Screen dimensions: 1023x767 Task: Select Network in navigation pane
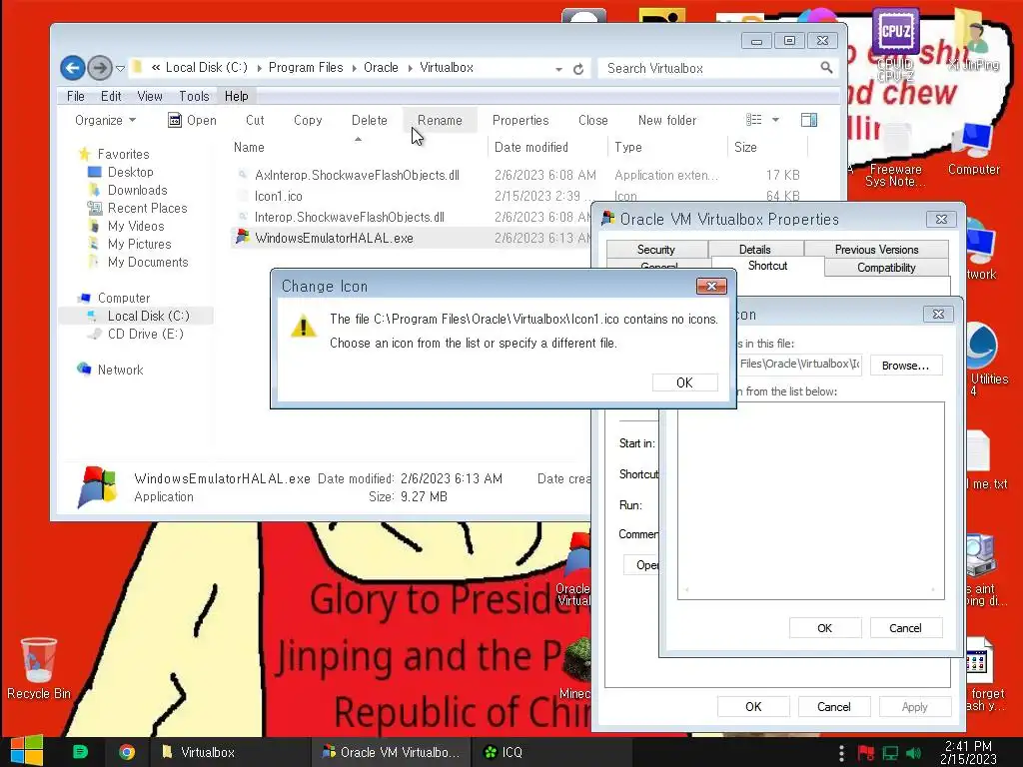coord(120,370)
